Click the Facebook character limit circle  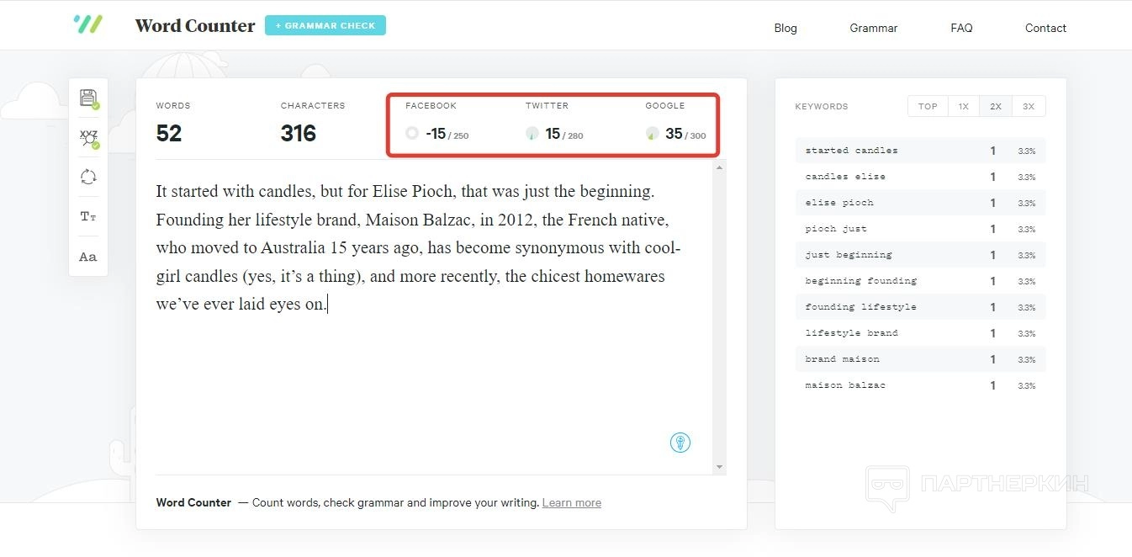tap(411, 133)
